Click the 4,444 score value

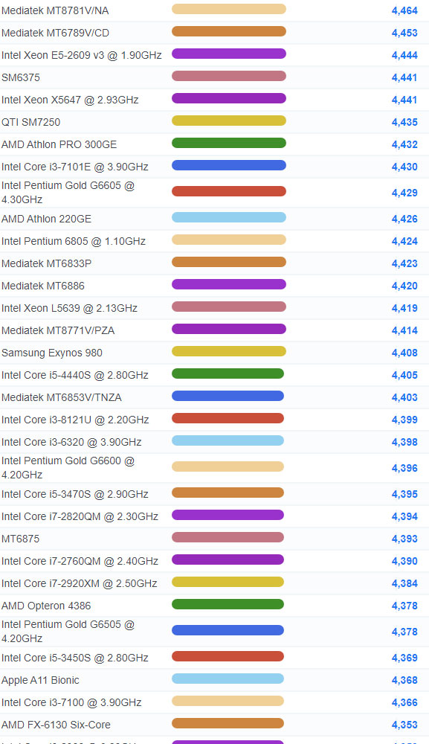(404, 55)
